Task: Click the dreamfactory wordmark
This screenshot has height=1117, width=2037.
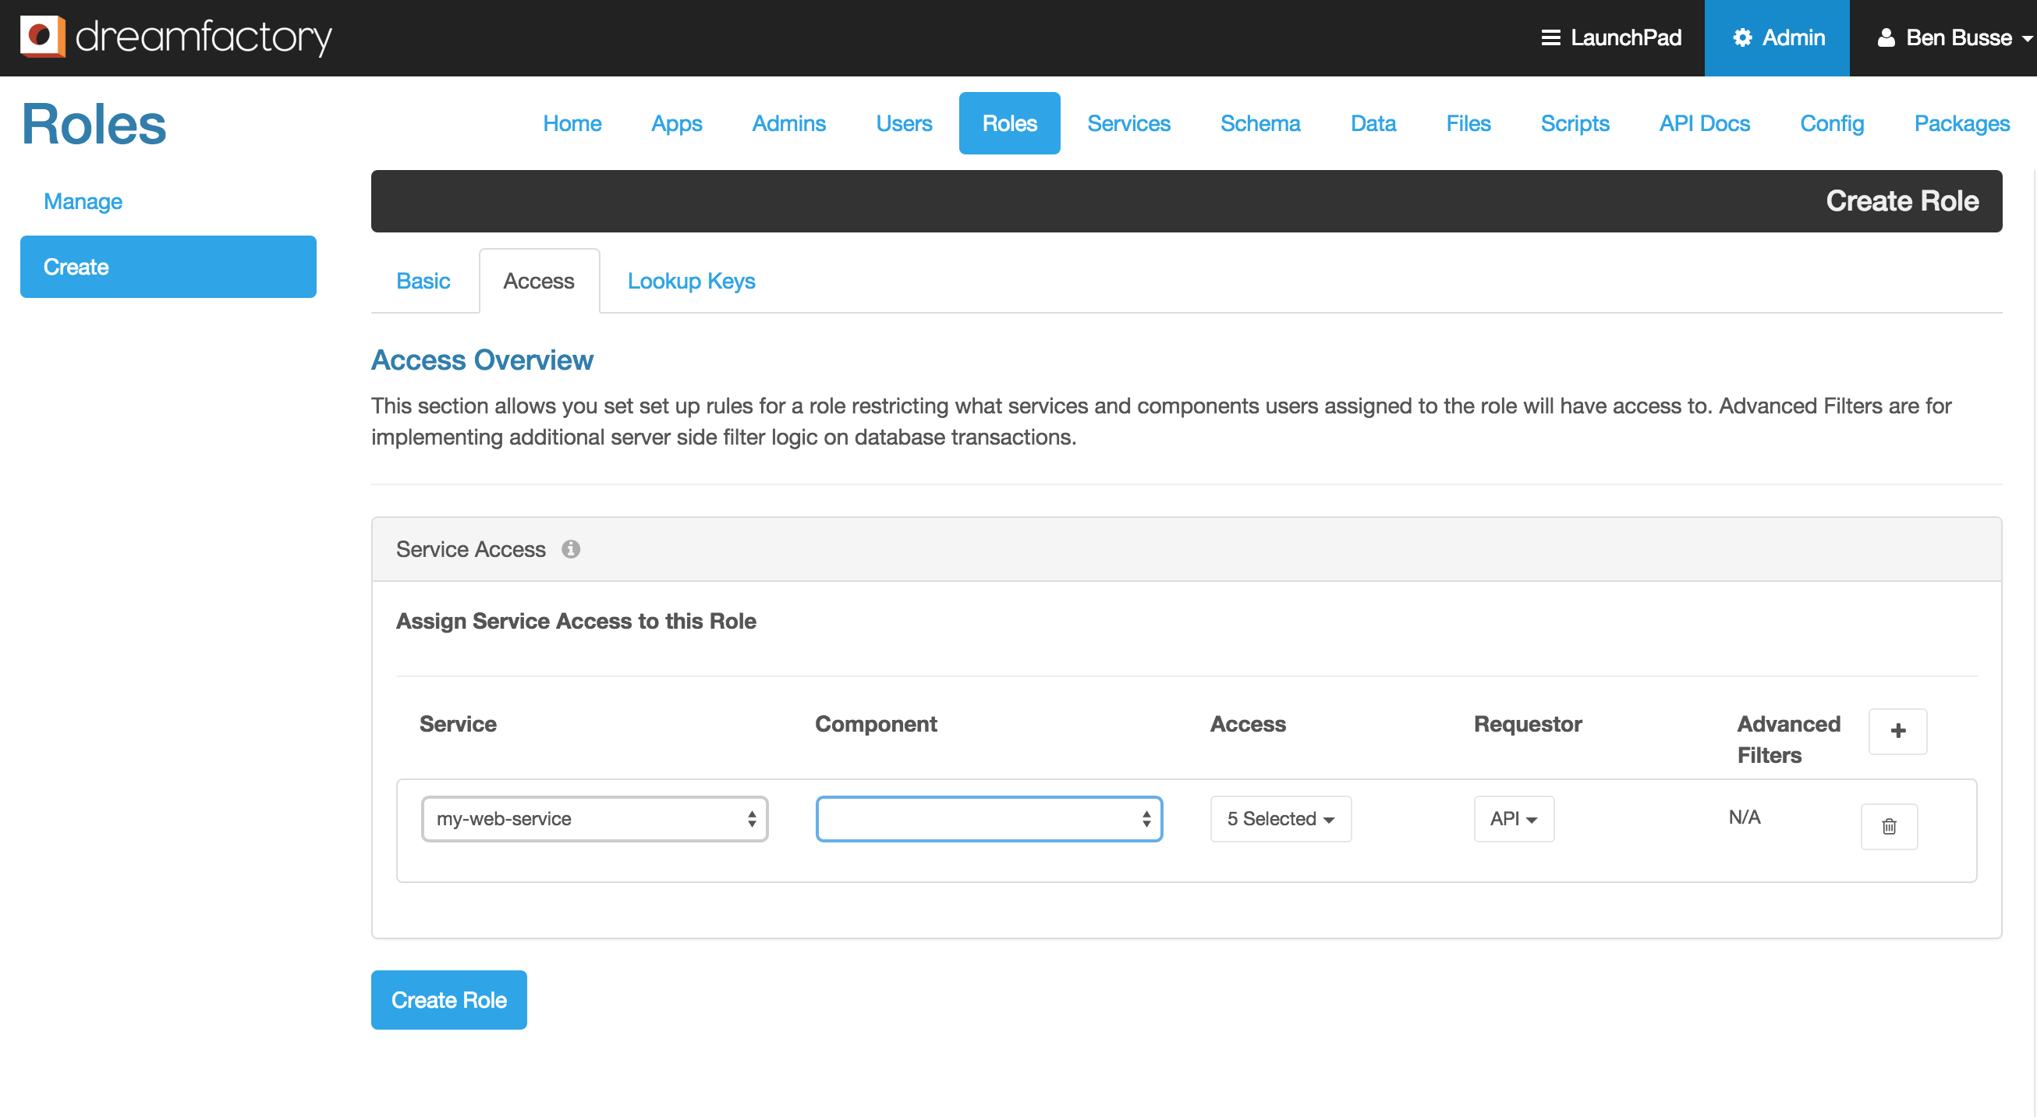Action: click(204, 37)
